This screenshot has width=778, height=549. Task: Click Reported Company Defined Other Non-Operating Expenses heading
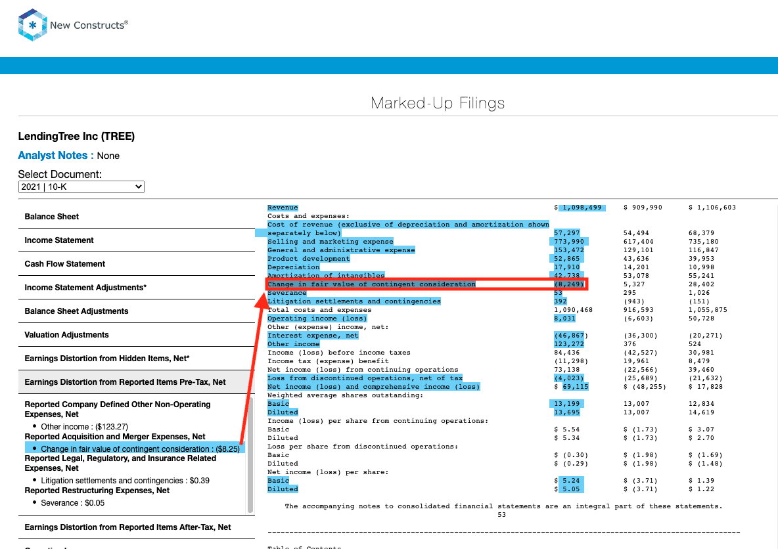tap(118, 409)
